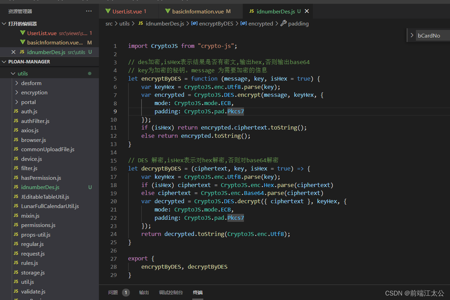Close the idnumberDes.js editor tab

click(x=307, y=11)
